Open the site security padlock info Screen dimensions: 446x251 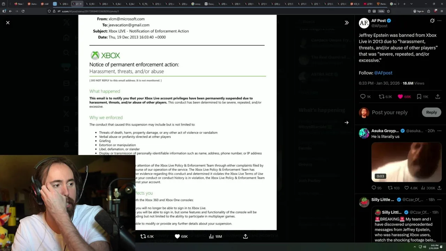click(x=54, y=11)
